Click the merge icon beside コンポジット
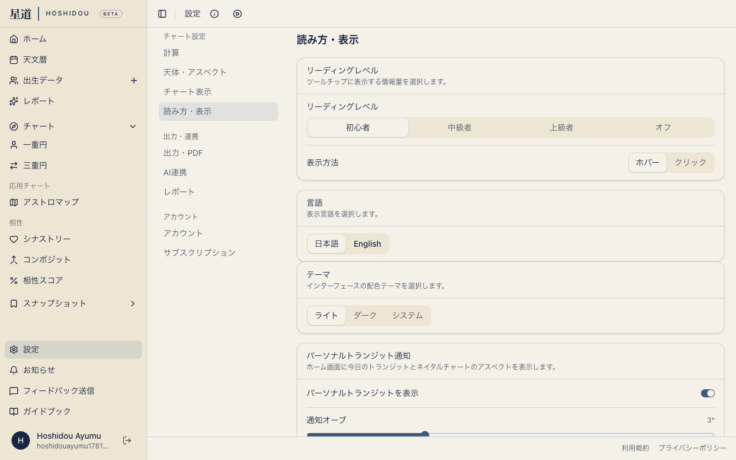 14,260
